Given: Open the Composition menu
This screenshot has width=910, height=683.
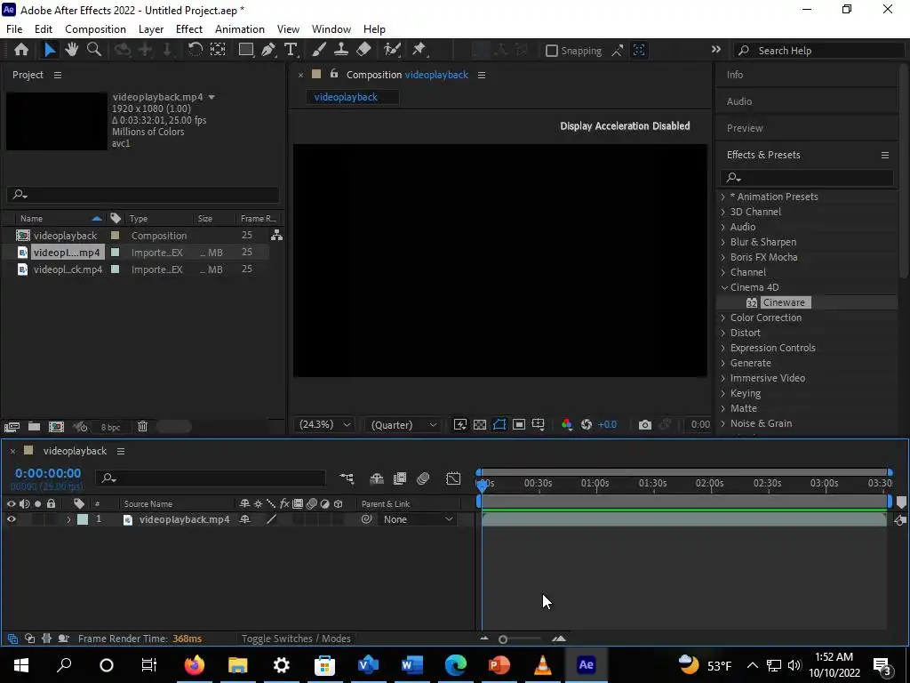Looking at the screenshot, I should tap(95, 29).
